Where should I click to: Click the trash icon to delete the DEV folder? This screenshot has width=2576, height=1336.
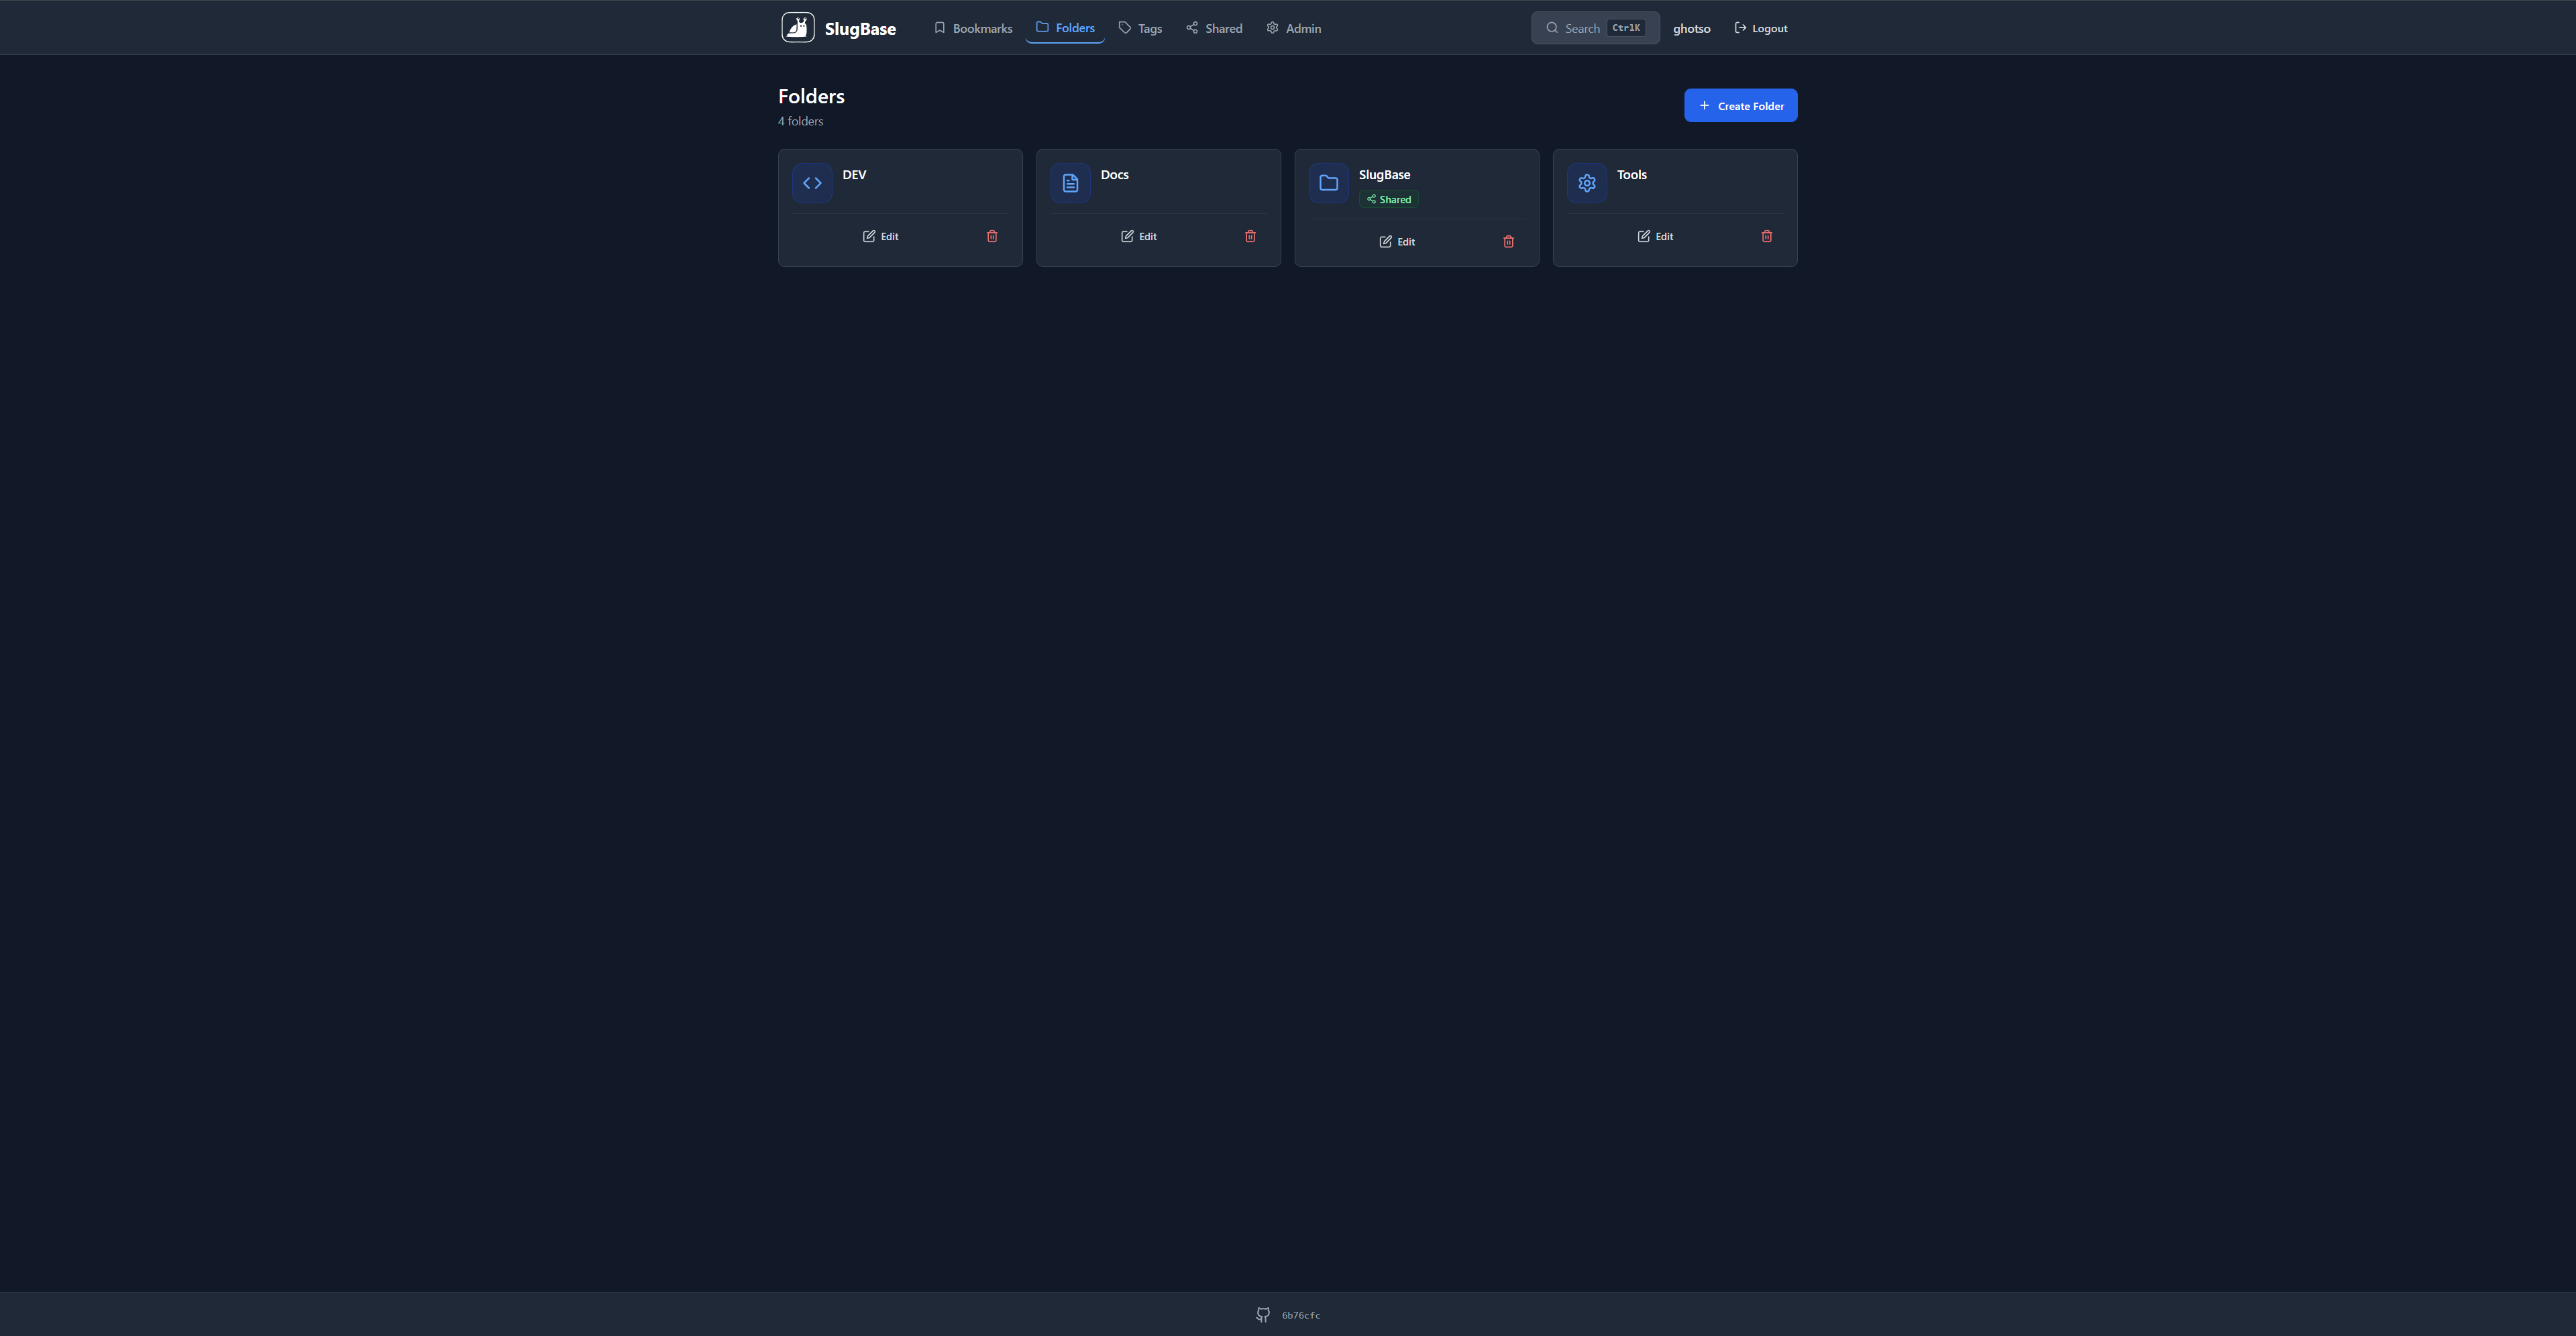tap(992, 236)
